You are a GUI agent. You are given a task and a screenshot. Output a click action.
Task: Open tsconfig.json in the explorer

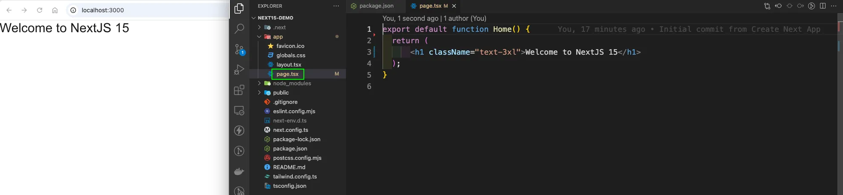click(x=289, y=186)
